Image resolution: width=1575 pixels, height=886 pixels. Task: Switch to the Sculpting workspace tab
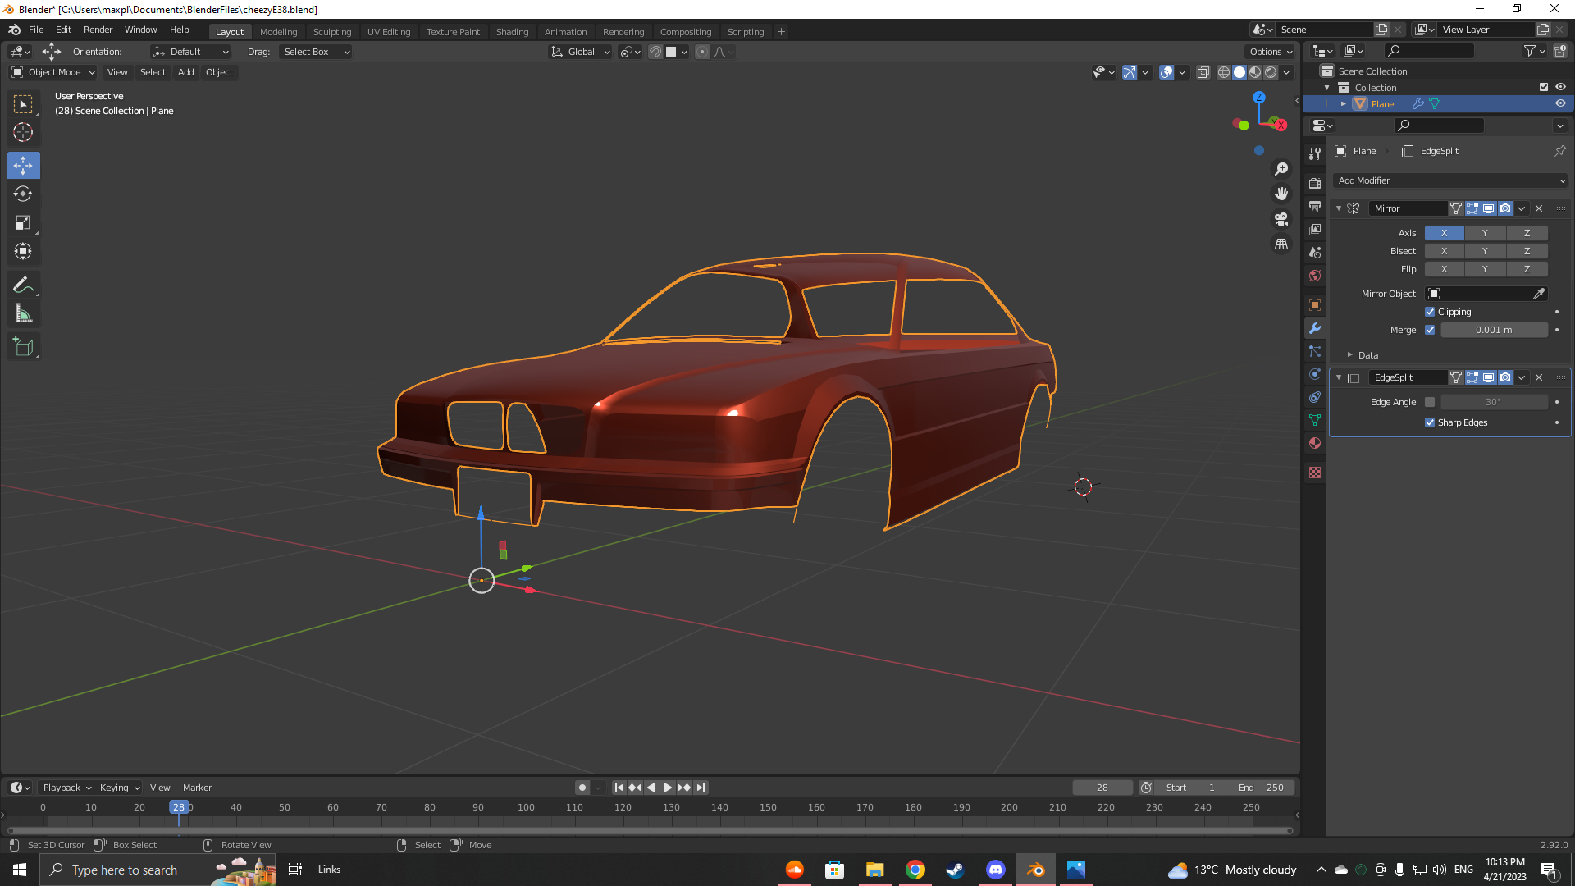tap(331, 32)
